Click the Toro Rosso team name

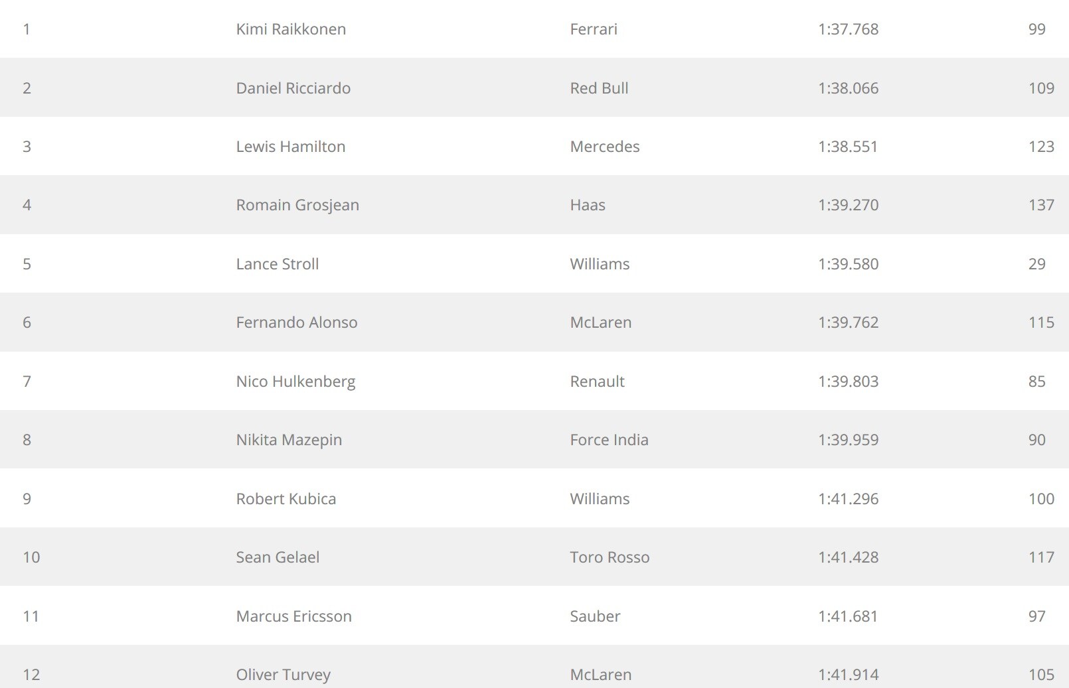coord(610,557)
